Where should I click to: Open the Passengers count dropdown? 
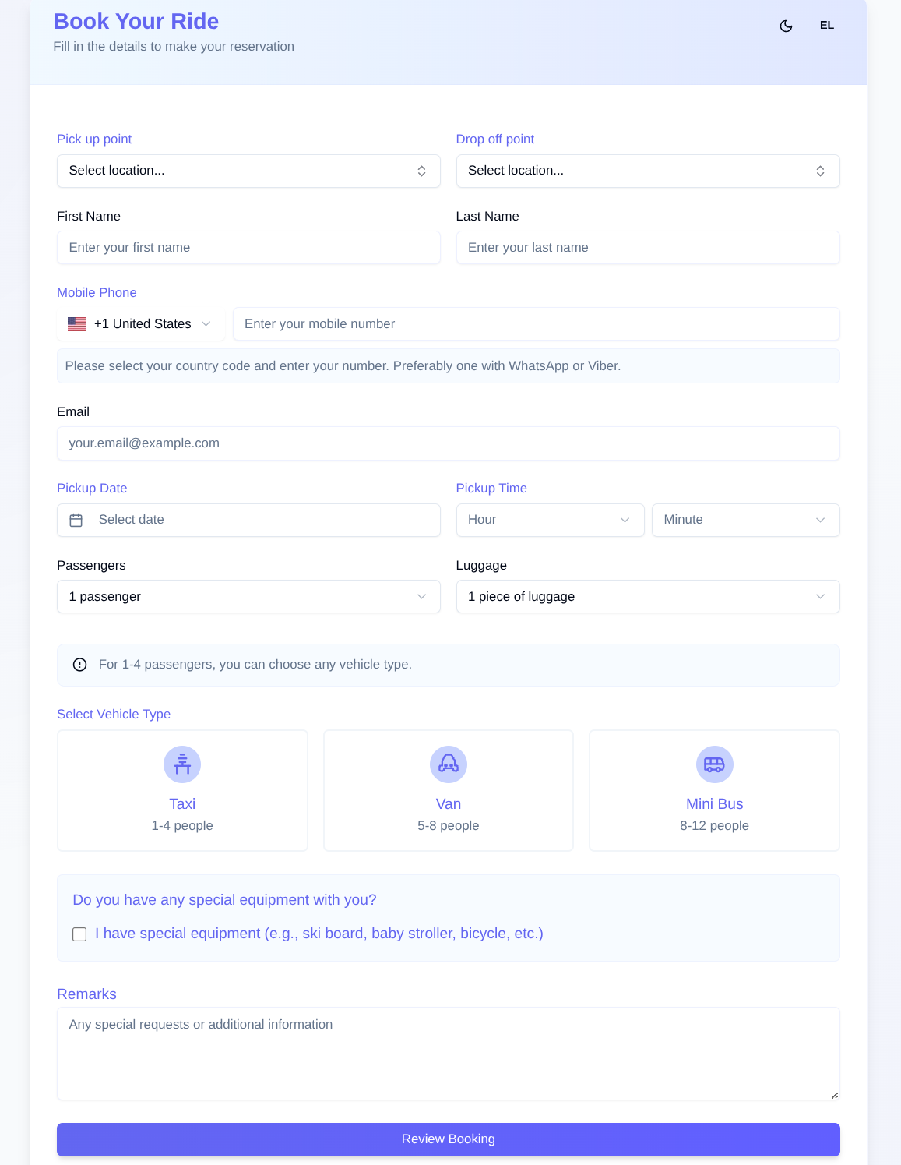coord(248,597)
